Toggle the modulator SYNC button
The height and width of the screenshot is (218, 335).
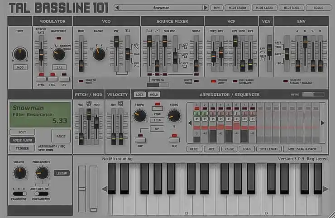tap(41, 79)
